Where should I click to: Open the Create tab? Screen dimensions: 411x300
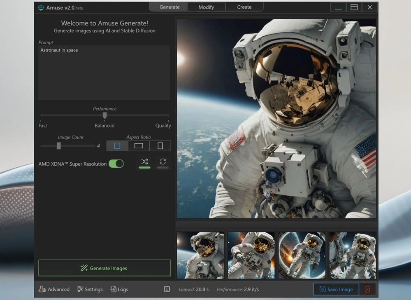[244, 7]
